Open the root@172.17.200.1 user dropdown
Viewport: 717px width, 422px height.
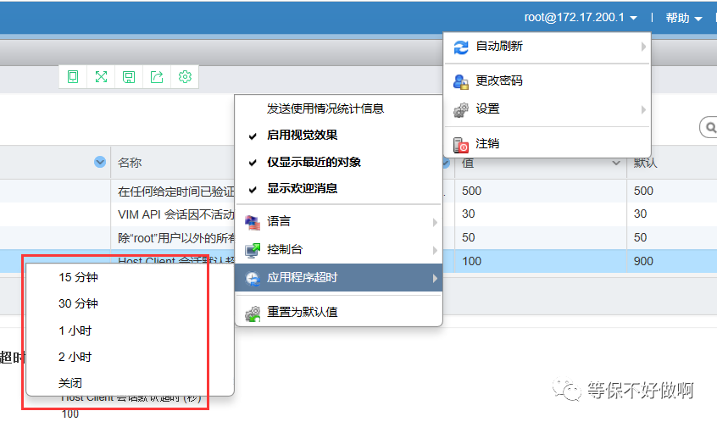pyautogui.click(x=581, y=18)
